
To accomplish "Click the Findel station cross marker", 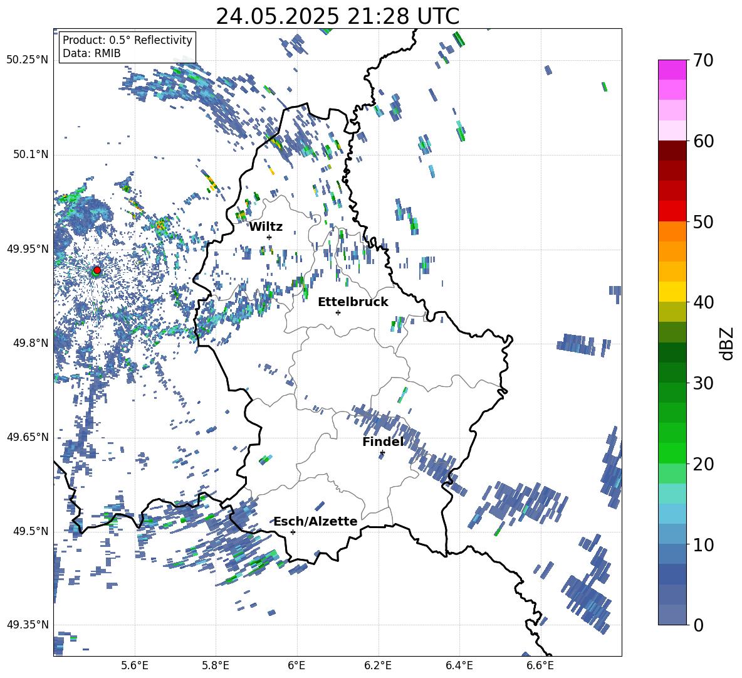I will [x=382, y=453].
